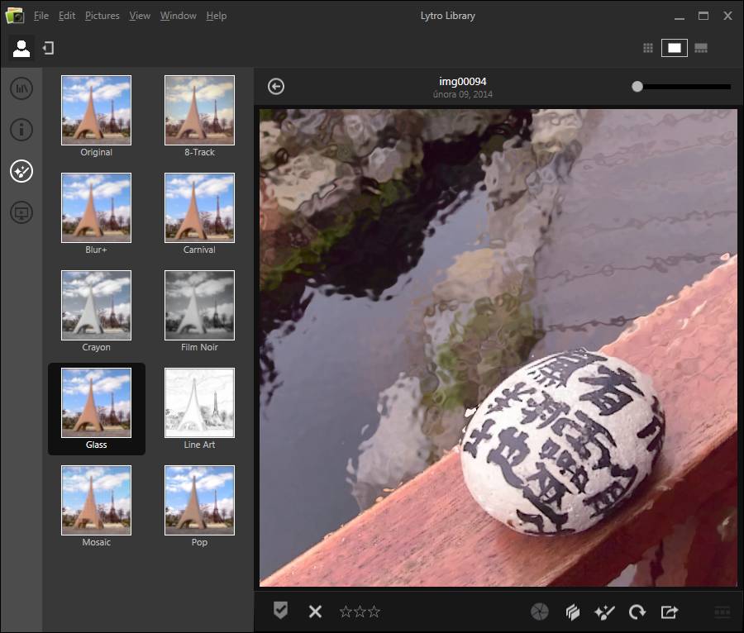Click the back arrow above the picture
Image resolution: width=744 pixels, height=633 pixels.
276,87
